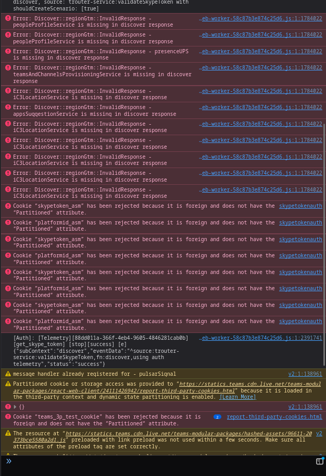The height and width of the screenshot is (476, 326).
Task: Select text 'presenceUPS is missing in discover response'
Action: 101,55
